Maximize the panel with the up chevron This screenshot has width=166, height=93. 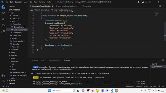click(160, 60)
